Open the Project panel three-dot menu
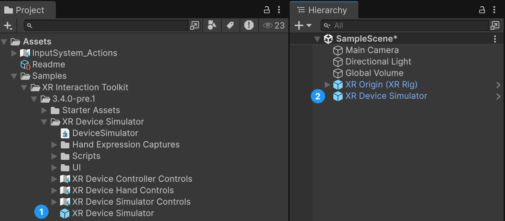This screenshot has height=221, width=505. click(279, 10)
